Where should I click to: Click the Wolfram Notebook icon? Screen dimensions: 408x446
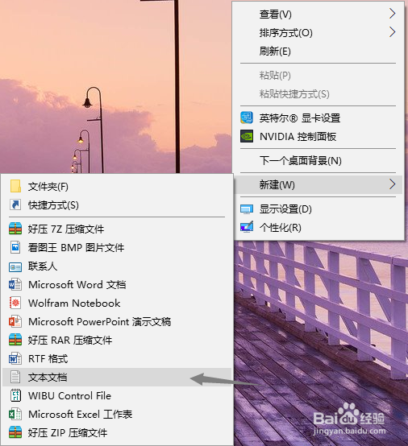pos(15,303)
